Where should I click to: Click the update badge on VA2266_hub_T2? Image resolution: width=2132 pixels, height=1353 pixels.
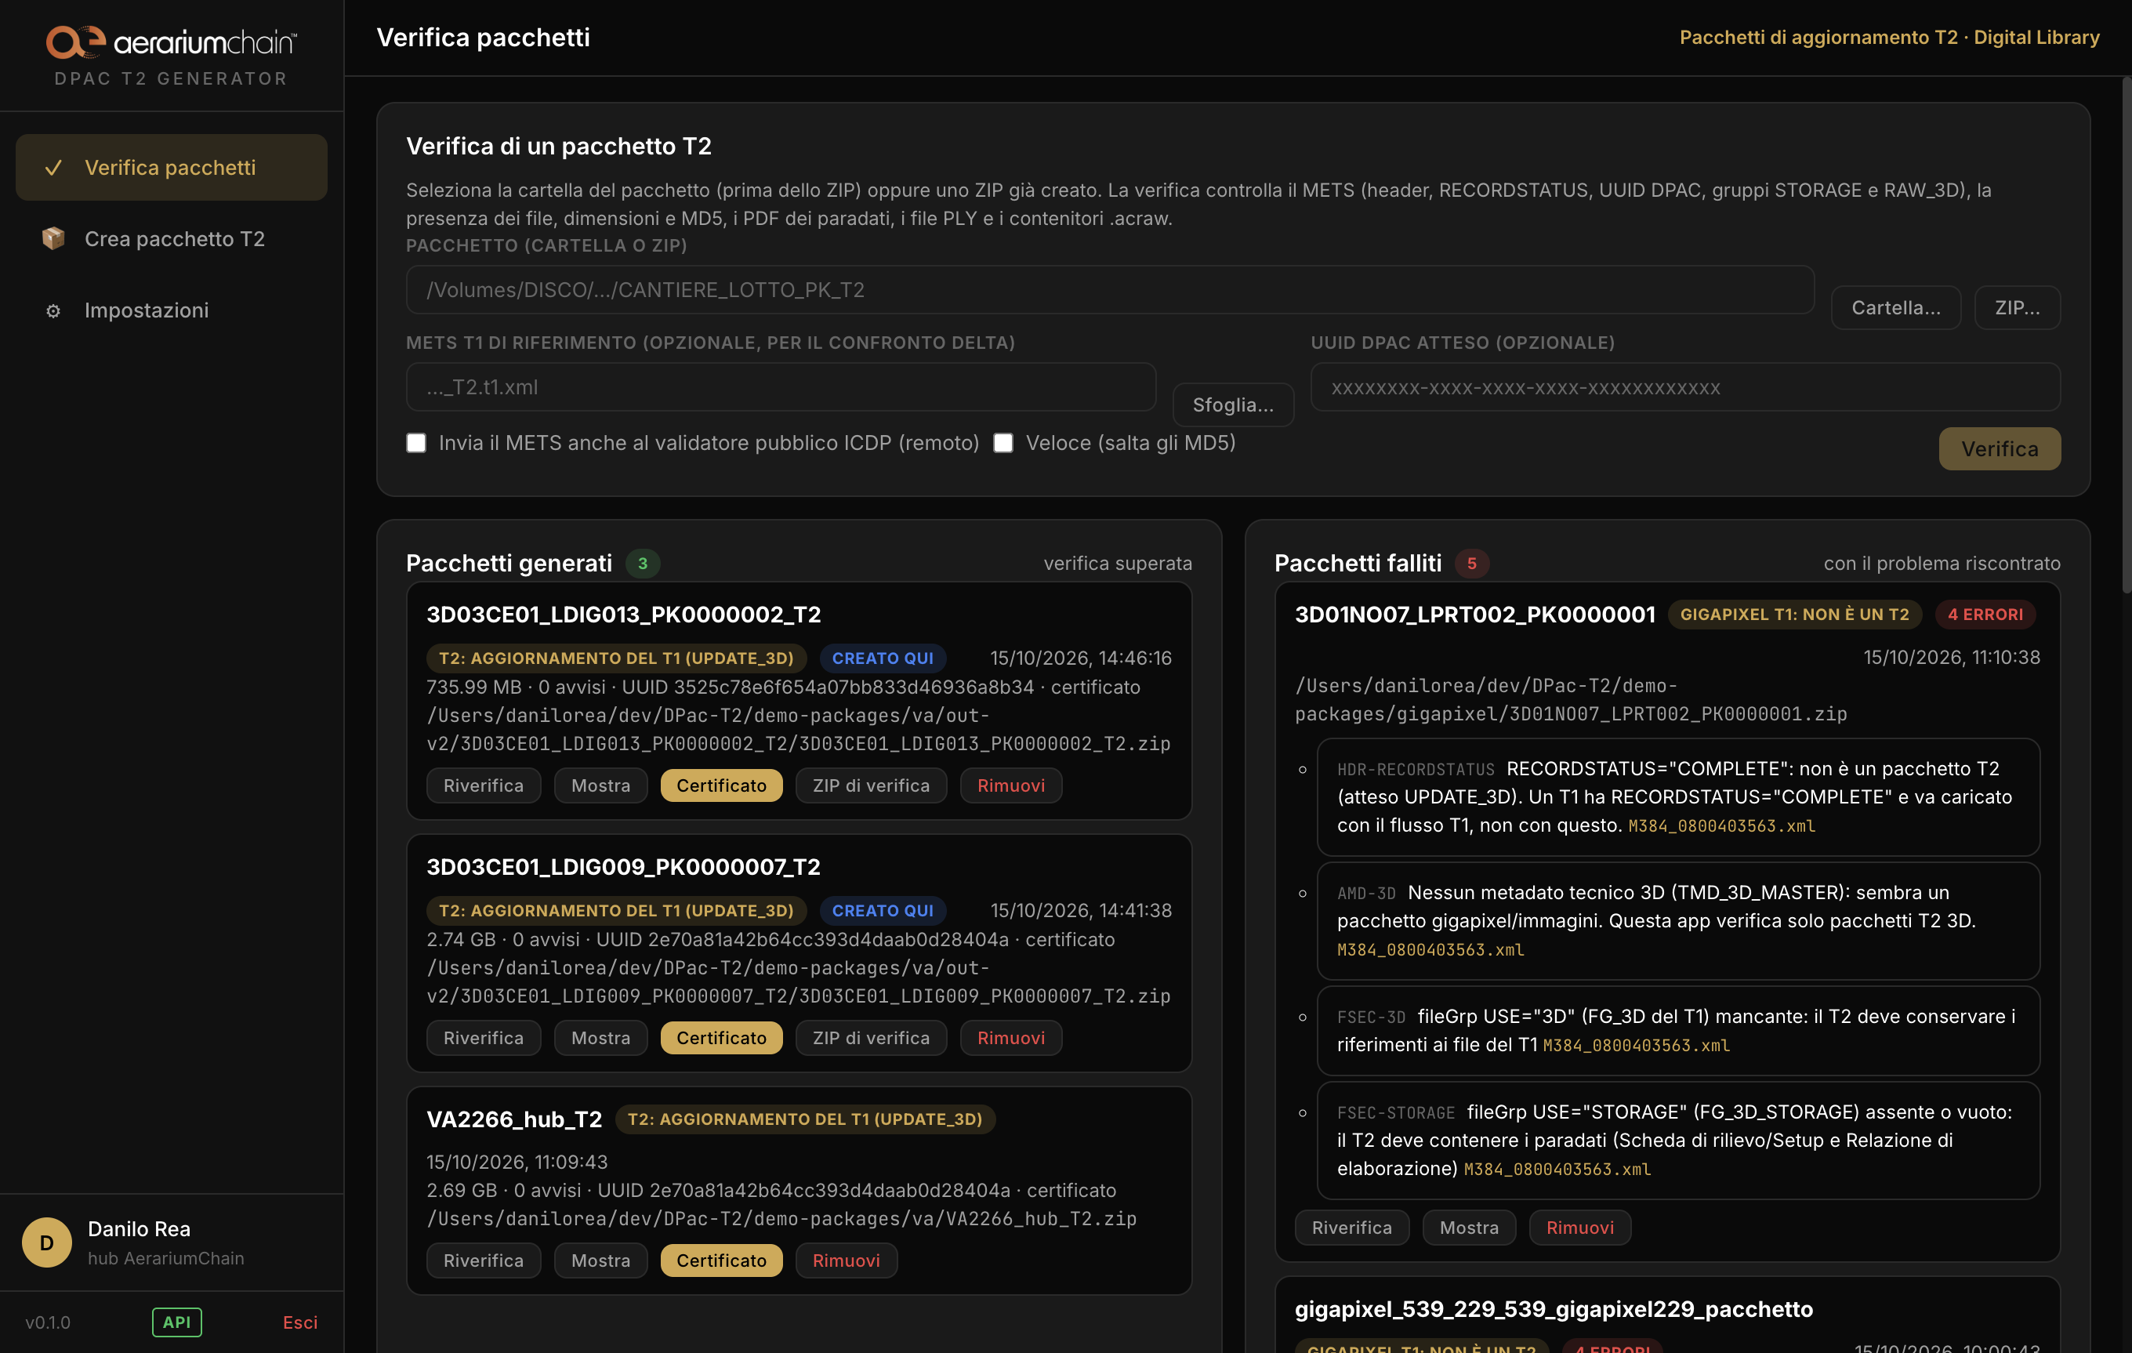click(x=806, y=1119)
